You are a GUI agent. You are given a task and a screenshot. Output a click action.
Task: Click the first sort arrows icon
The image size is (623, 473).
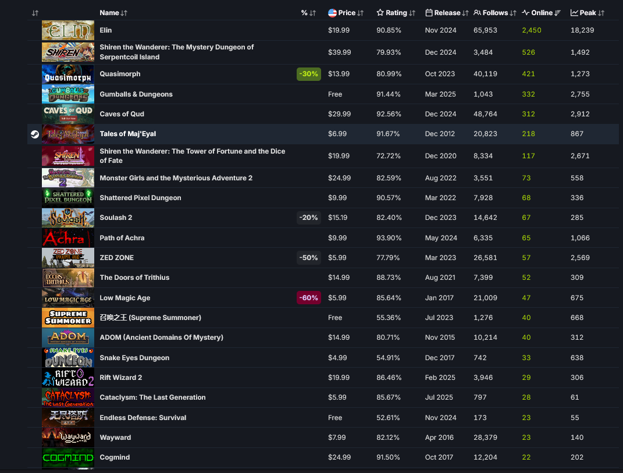[35, 13]
